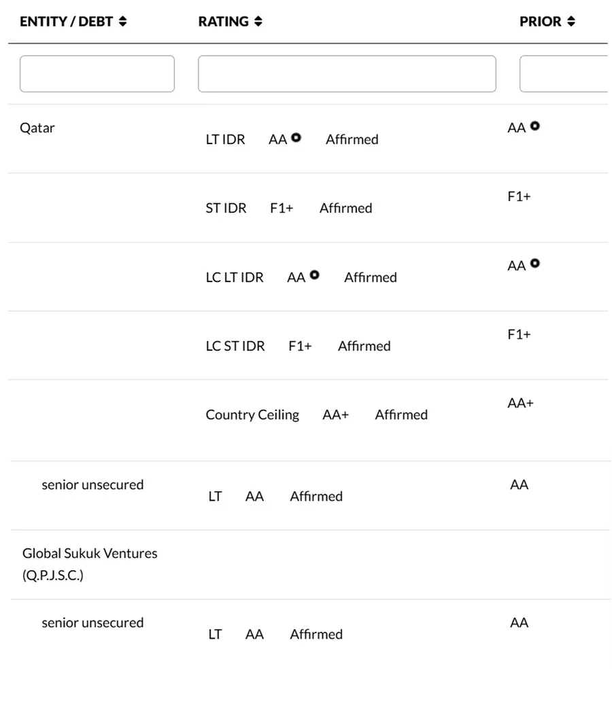Open Global Sukuk Ventures (Q.P.J.S.C.) entity
Viewport: 612px width, 706px height.
pyautogui.click(x=90, y=564)
